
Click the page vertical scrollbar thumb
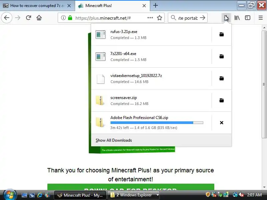tap(264, 85)
